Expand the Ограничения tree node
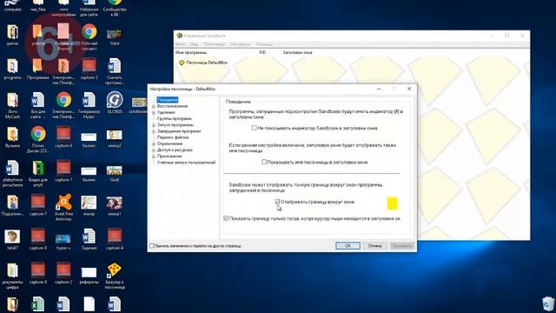 [154, 143]
